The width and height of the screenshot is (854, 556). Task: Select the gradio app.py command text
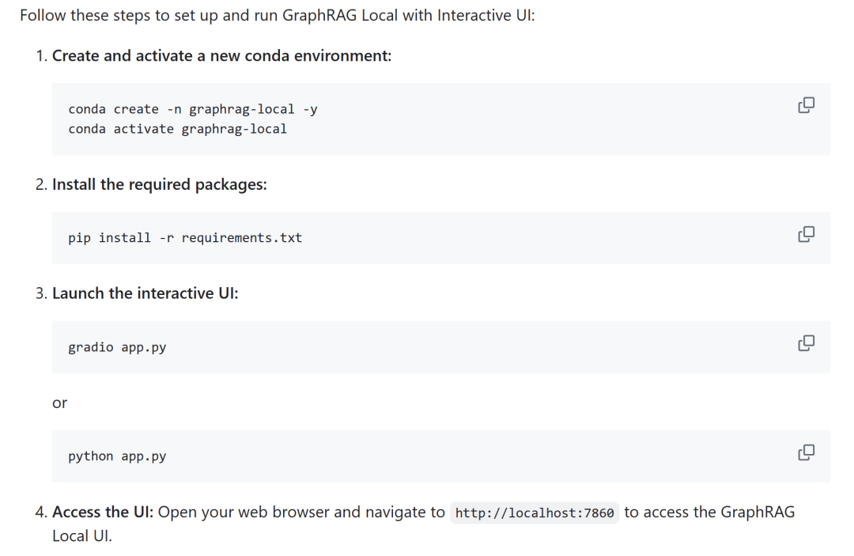116,346
